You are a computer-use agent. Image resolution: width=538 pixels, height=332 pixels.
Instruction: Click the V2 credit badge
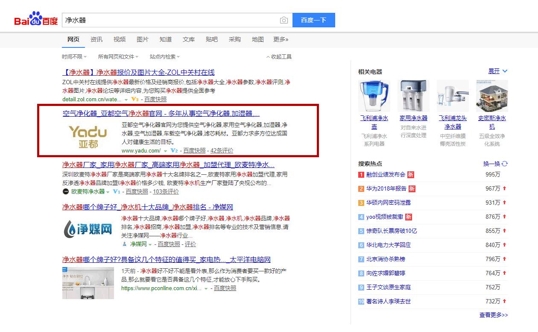click(x=174, y=150)
